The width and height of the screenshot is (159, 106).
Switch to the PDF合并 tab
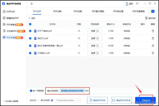(37, 11)
